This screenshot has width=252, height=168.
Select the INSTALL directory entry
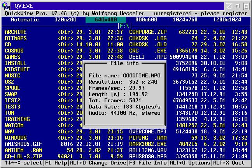(44, 63)
